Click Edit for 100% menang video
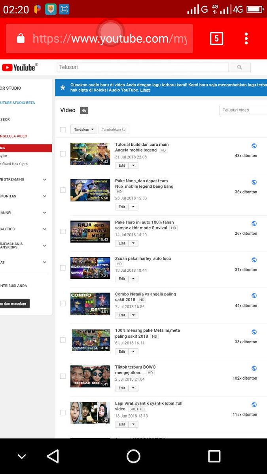267x474 pixels. [x=122, y=352]
